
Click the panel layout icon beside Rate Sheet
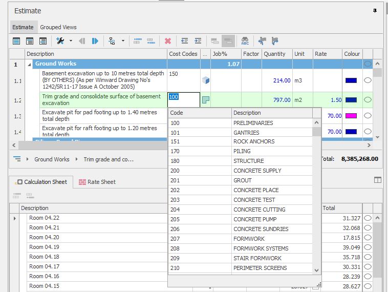pos(378,180)
